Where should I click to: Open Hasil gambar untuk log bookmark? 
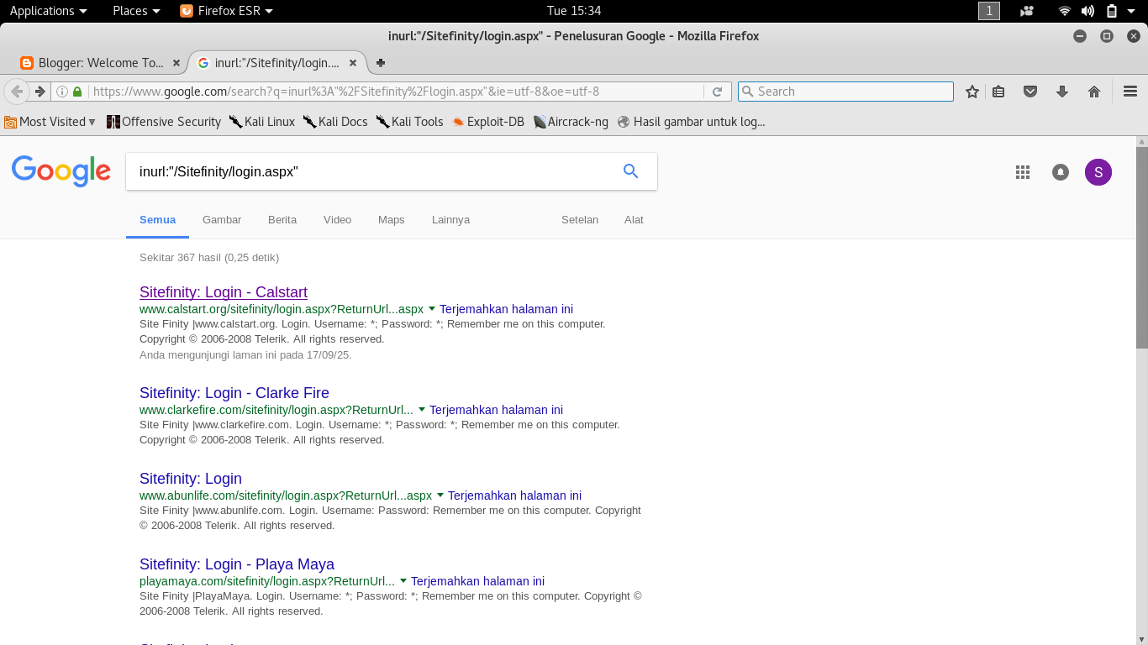(691, 122)
